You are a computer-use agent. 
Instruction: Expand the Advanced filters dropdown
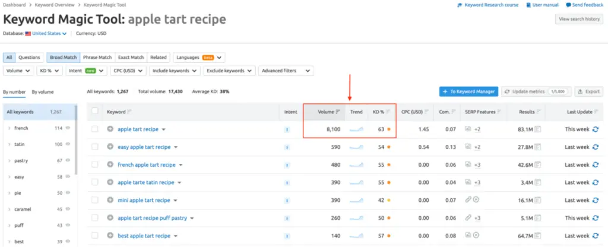point(286,71)
